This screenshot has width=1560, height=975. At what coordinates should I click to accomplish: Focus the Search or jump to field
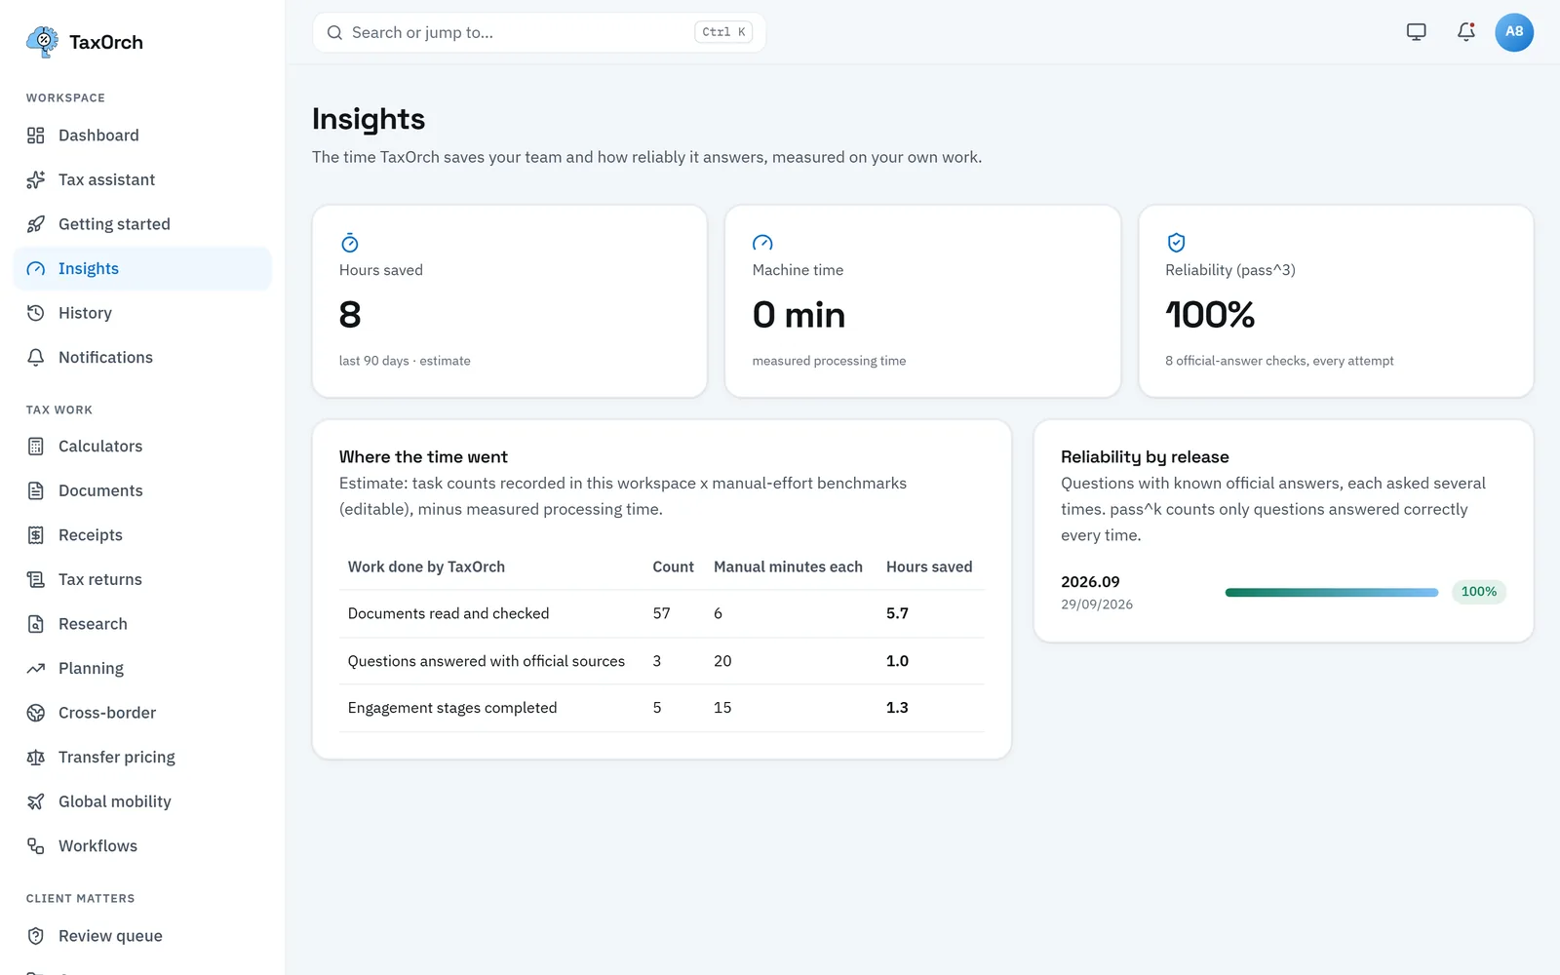click(x=539, y=32)
